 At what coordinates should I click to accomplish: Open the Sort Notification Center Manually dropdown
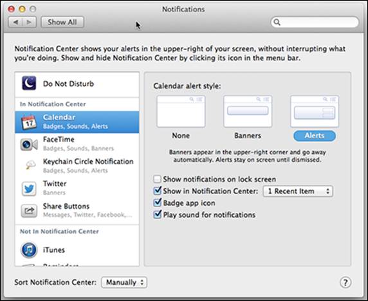click(x=124, y=282)
